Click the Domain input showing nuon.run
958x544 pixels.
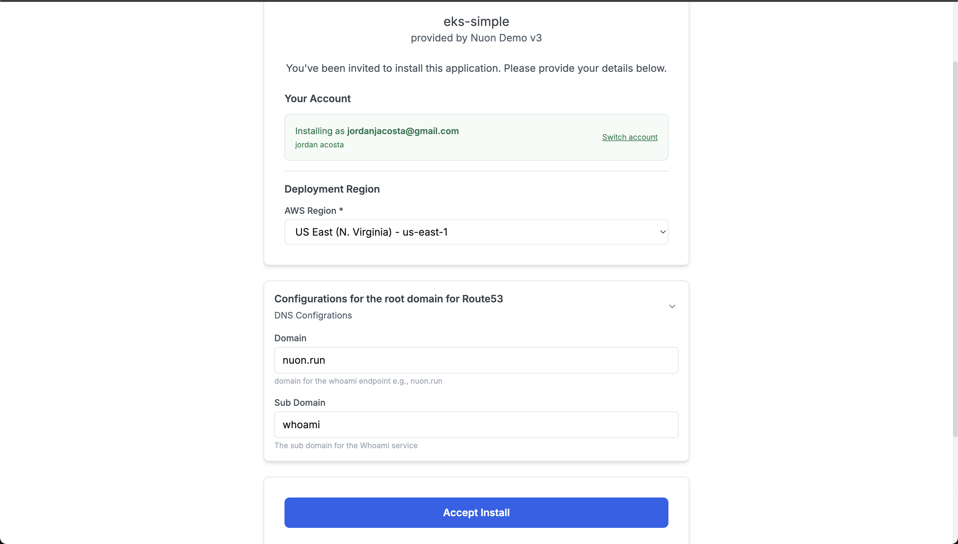[476, 360]
